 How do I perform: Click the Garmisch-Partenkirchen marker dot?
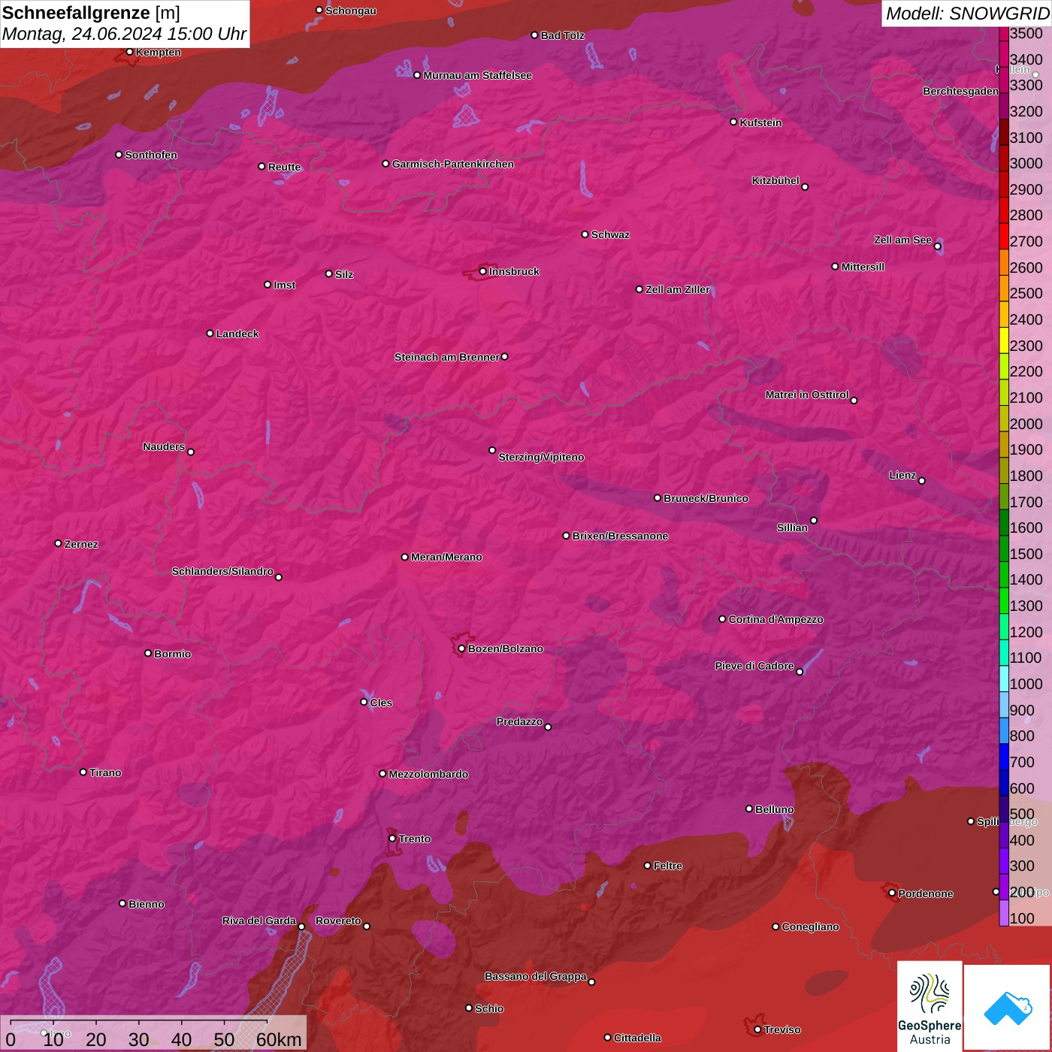[x=386, y=164]
